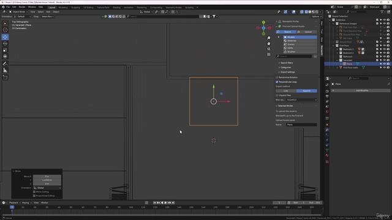392x220 pixels.
Task: Toggle Randomize Rotation checkbox
Action: (x=277, y=78)
